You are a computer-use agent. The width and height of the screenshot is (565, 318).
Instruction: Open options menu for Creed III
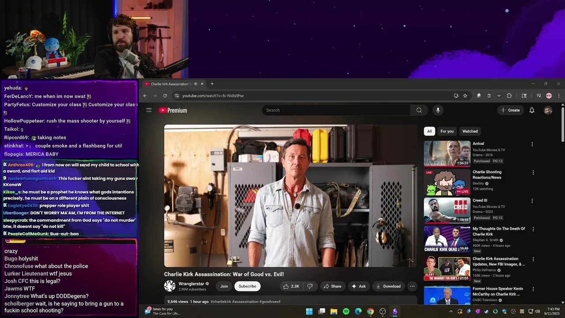(532, 201)
